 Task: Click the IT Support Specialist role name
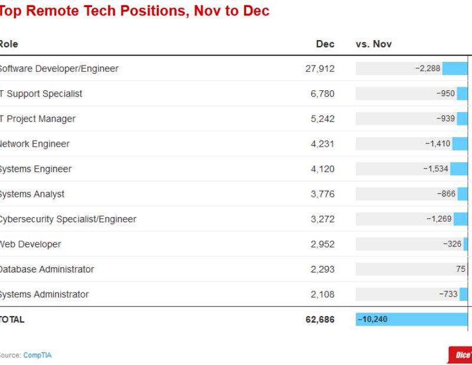tap(41, 94)
